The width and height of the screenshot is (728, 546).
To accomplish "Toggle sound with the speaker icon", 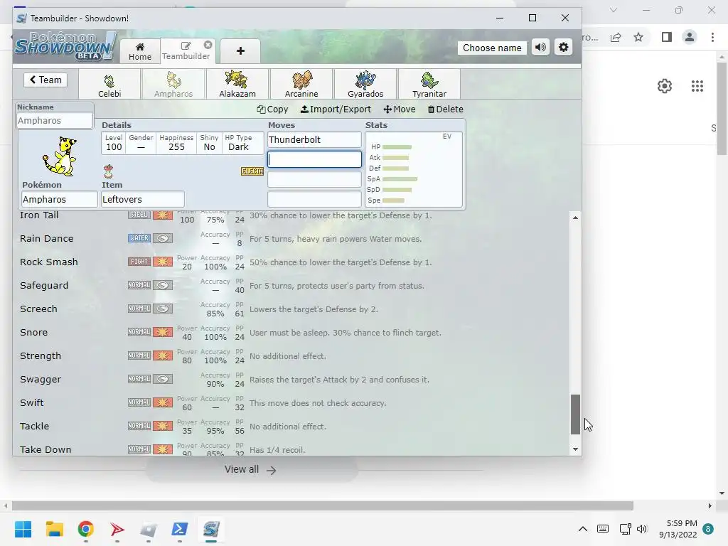I will 540,48.
